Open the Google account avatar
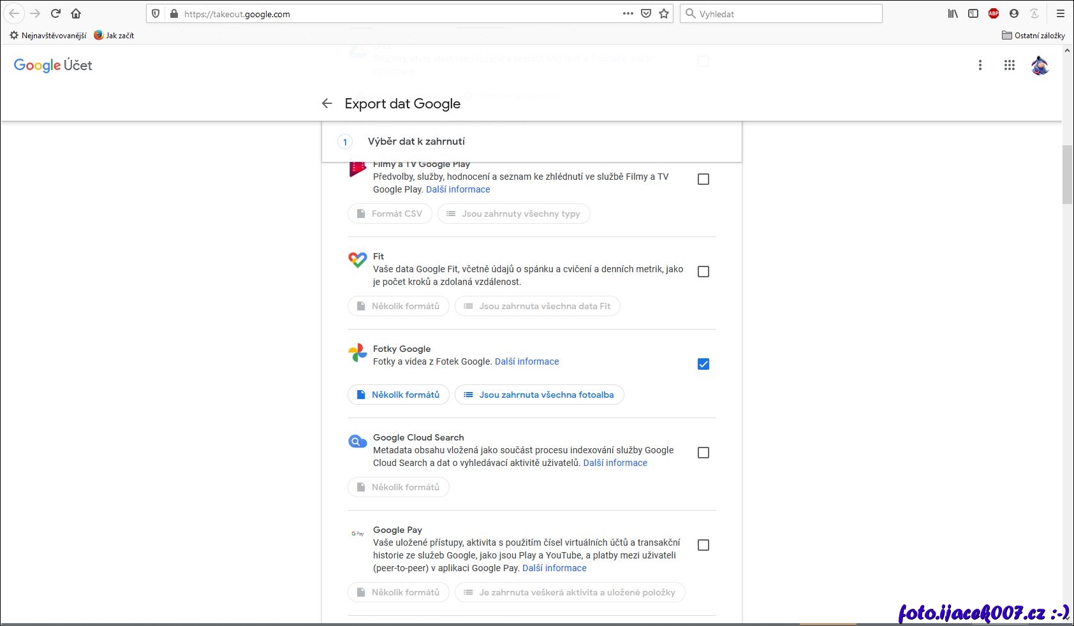Viewport: 1074px width, 626px height. pos(1040,65)
